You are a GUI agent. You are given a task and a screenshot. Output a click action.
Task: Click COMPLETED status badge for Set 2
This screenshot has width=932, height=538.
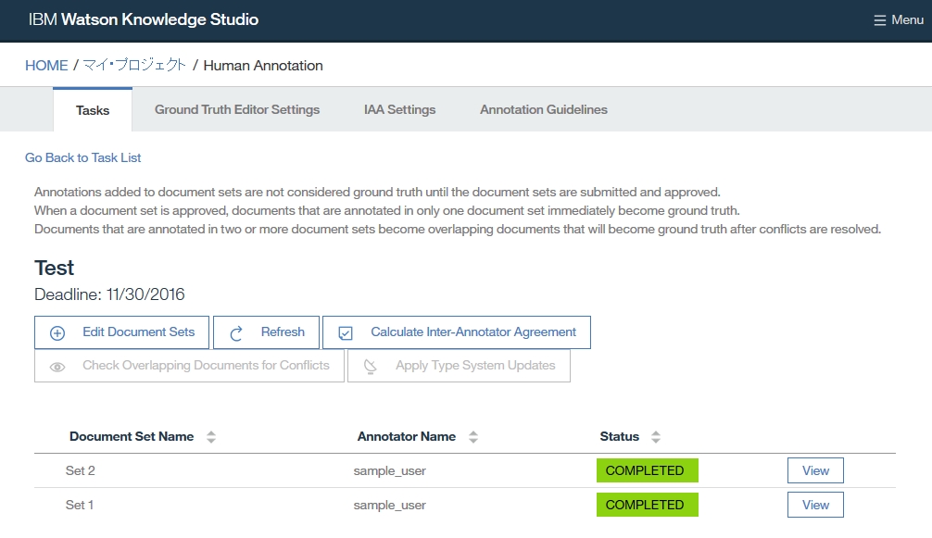click(647, 470)
